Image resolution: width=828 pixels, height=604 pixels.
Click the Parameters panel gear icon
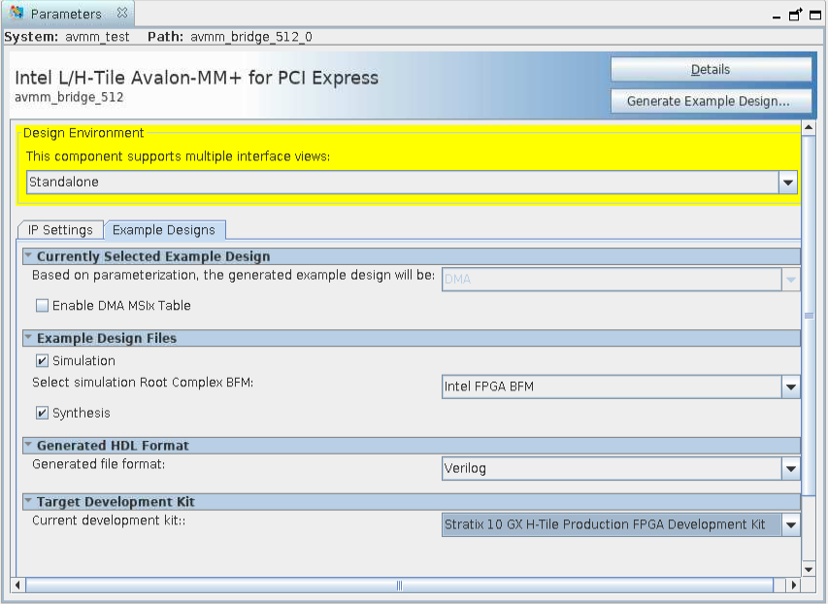pyautogui.click(x=17, y=14)
